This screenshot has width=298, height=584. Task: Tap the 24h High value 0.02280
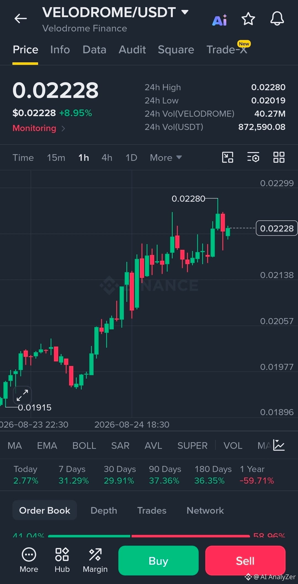(x=268, y=87)
